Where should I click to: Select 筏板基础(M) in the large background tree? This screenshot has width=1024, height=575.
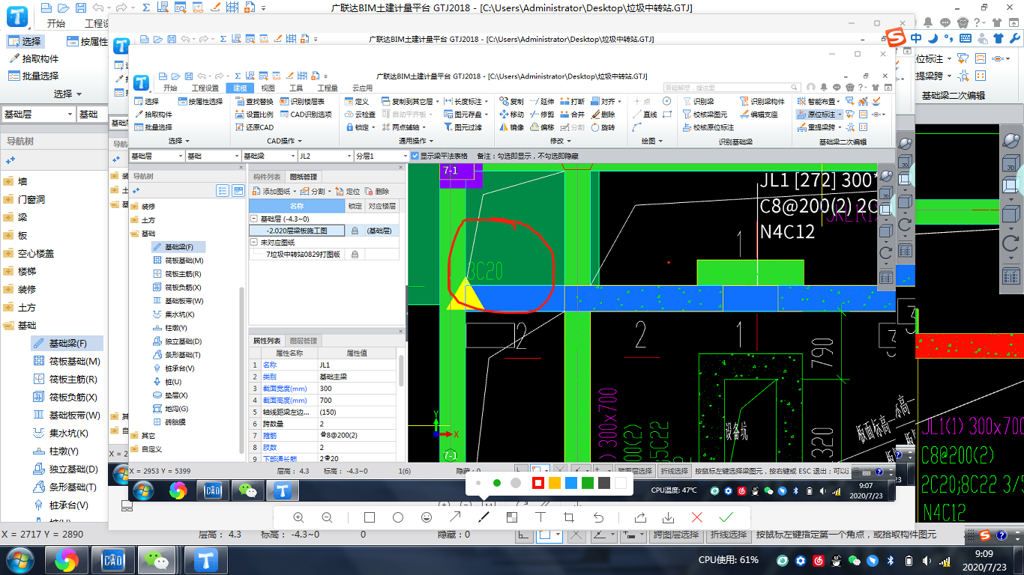(66, 362)
